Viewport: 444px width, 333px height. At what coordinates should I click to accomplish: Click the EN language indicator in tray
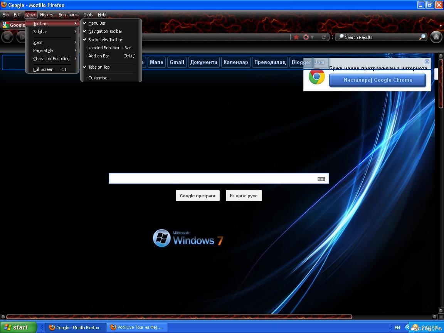coord(397,328)
